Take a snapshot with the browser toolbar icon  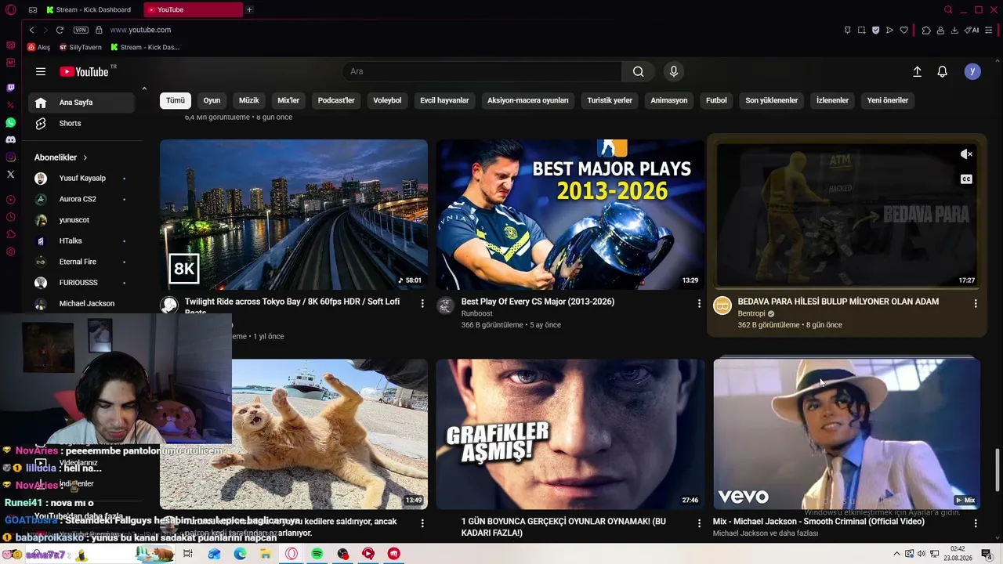click(x=861, y=30)
